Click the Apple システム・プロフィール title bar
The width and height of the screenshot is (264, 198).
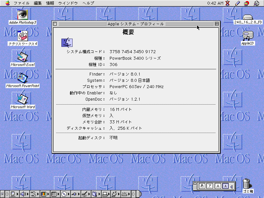[x=136, y=24]
